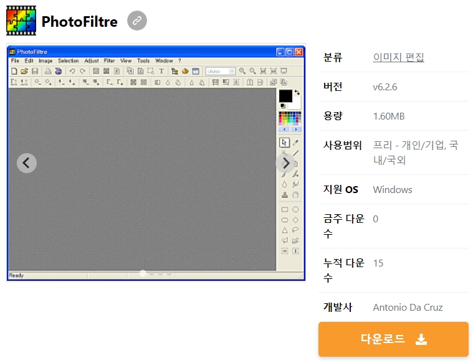The height and width of the screenshot is (363, 473).
Task: Click the Ready status bar text
Action: (16, 275)
